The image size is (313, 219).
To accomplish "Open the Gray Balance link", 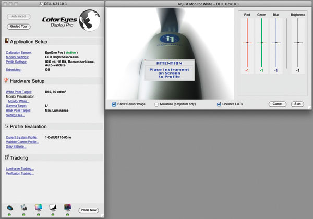I will pos(16,147).
